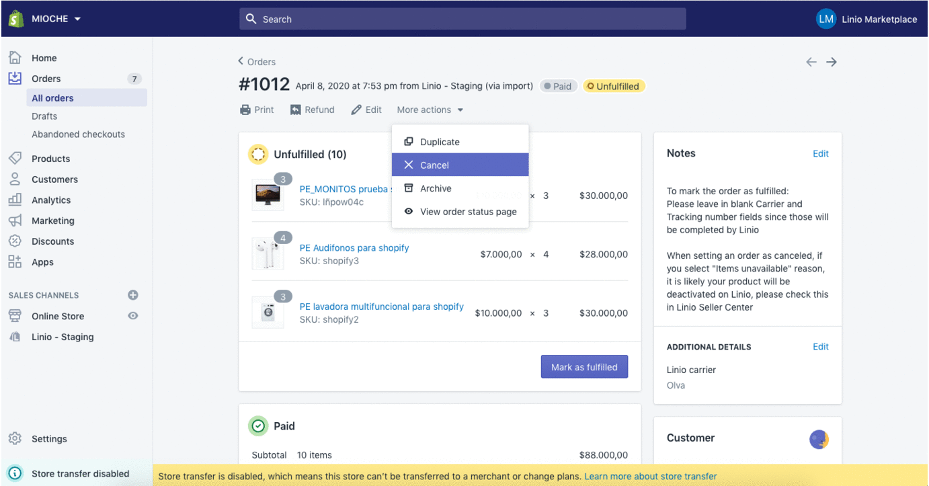Open the Analytics section
This screenshot has height=486, width=929.
(x=51, y=200)
